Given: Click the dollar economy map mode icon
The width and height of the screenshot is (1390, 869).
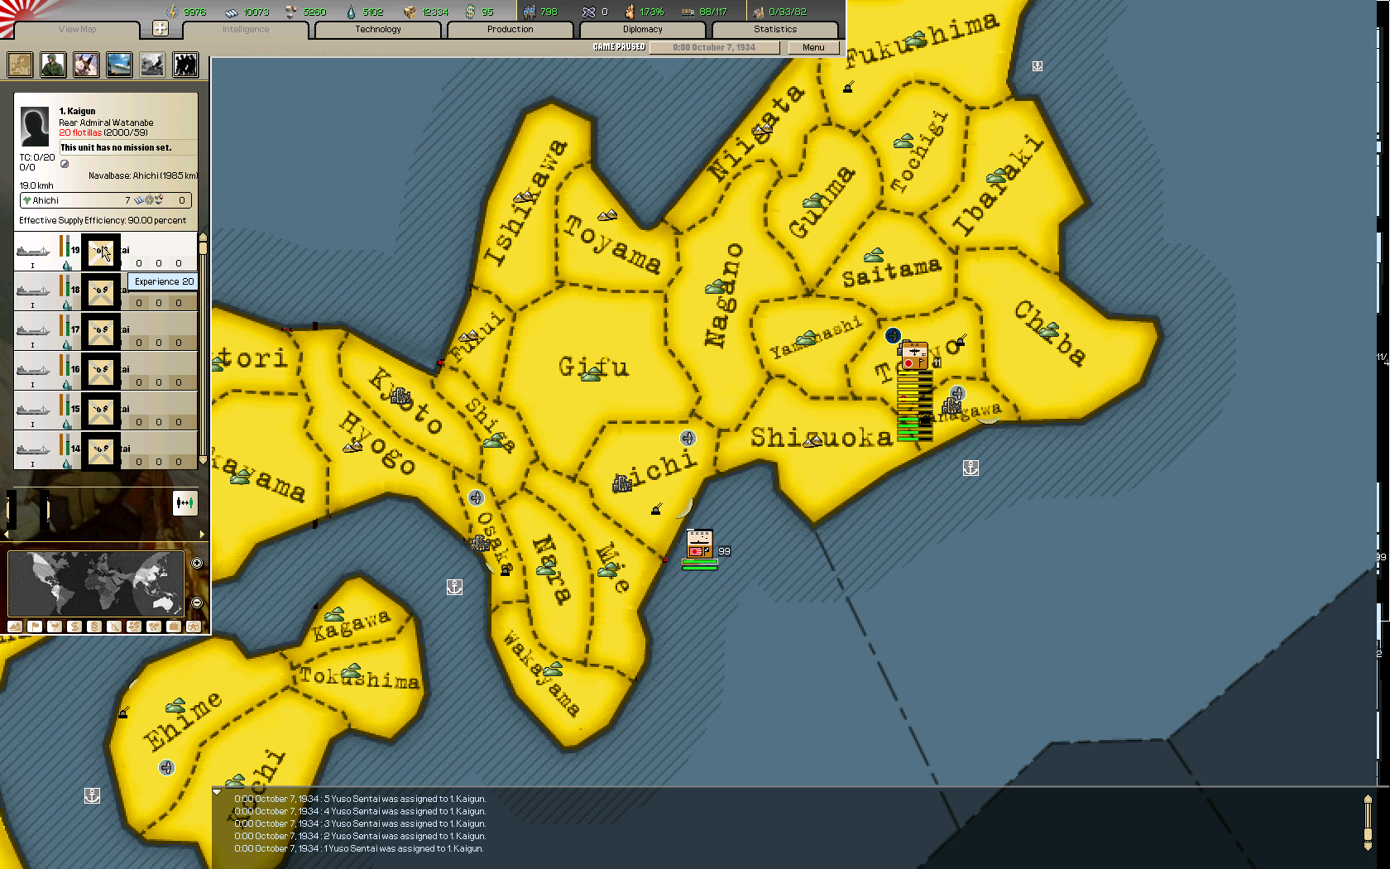Looking at the screenshot, I should click(x=74, y=627).
